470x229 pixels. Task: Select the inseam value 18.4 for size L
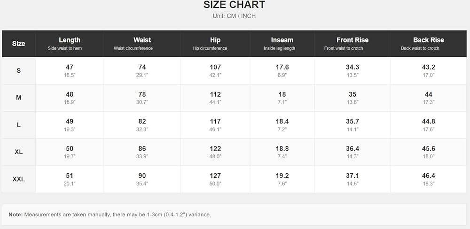point(282,122)
